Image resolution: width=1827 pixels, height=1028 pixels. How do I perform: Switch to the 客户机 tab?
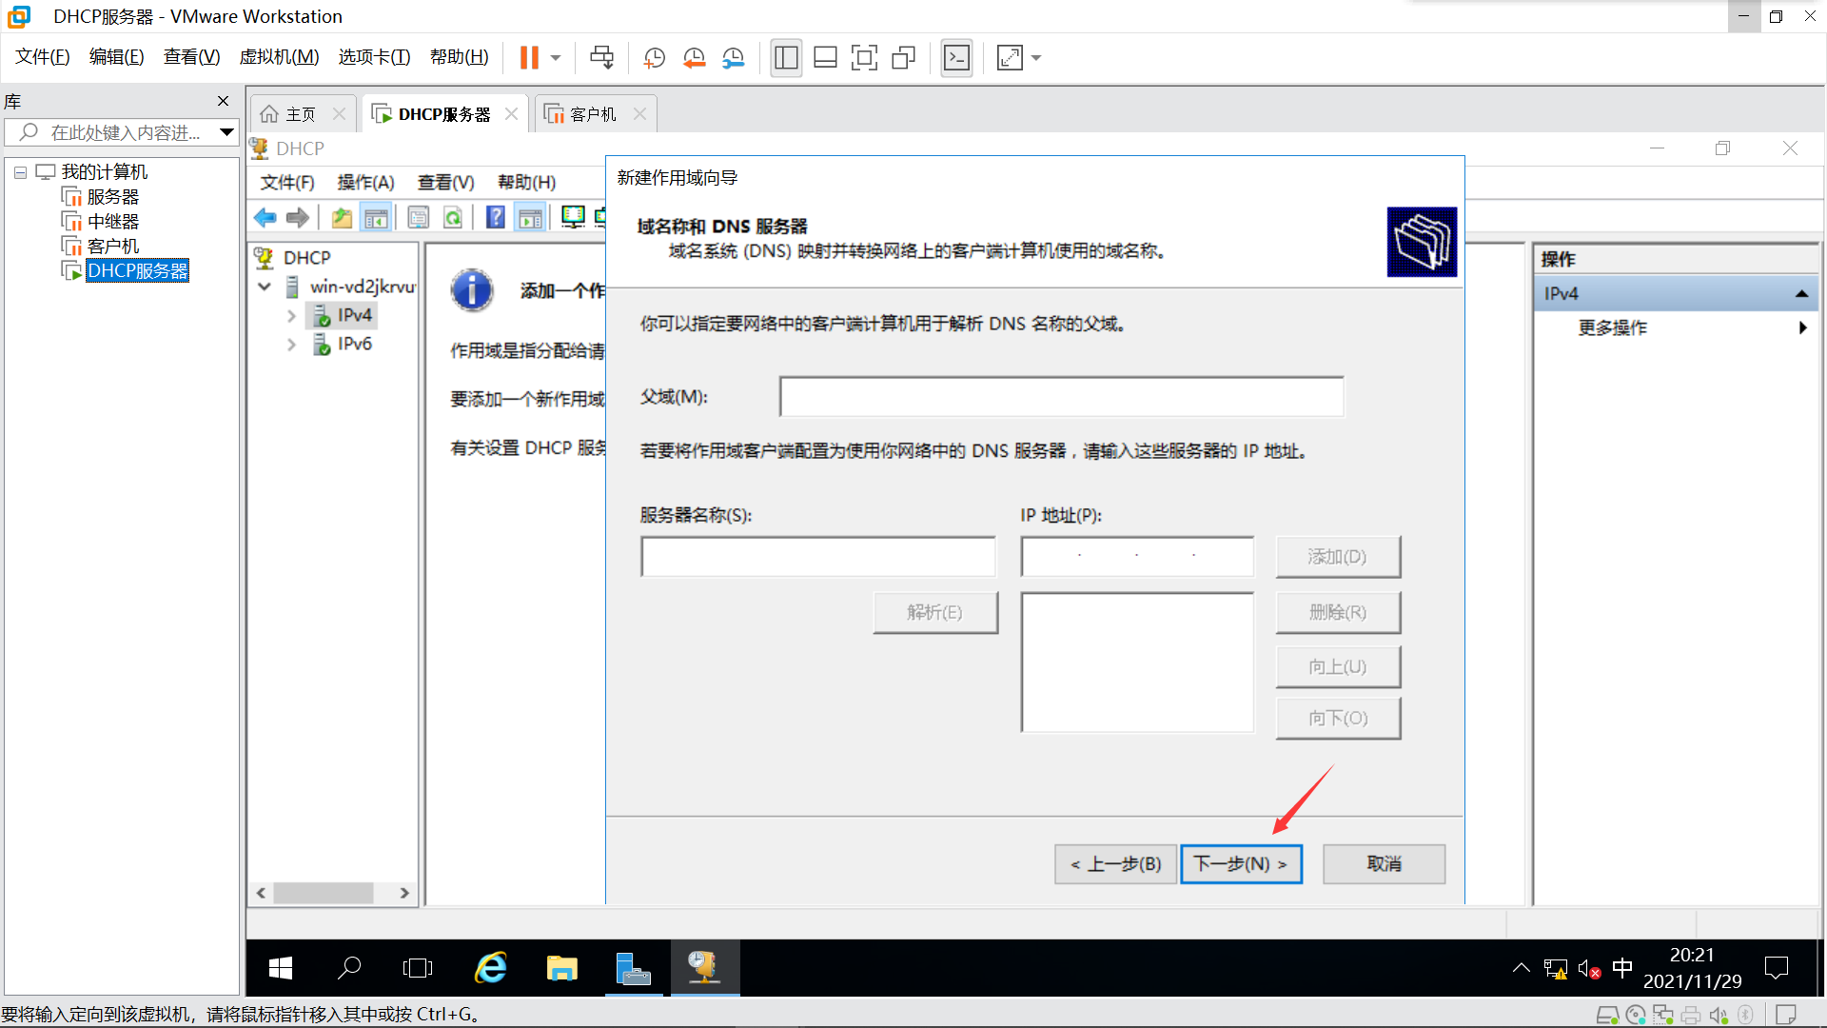tap(592, 114)
